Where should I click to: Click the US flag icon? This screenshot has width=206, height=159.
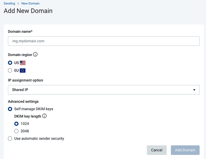click(x=23, y=63)
